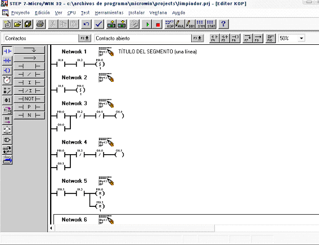Switch to KOP ladder editor icon
The height and width of the screenshot is (245, 319).
[x=170, y=24]
